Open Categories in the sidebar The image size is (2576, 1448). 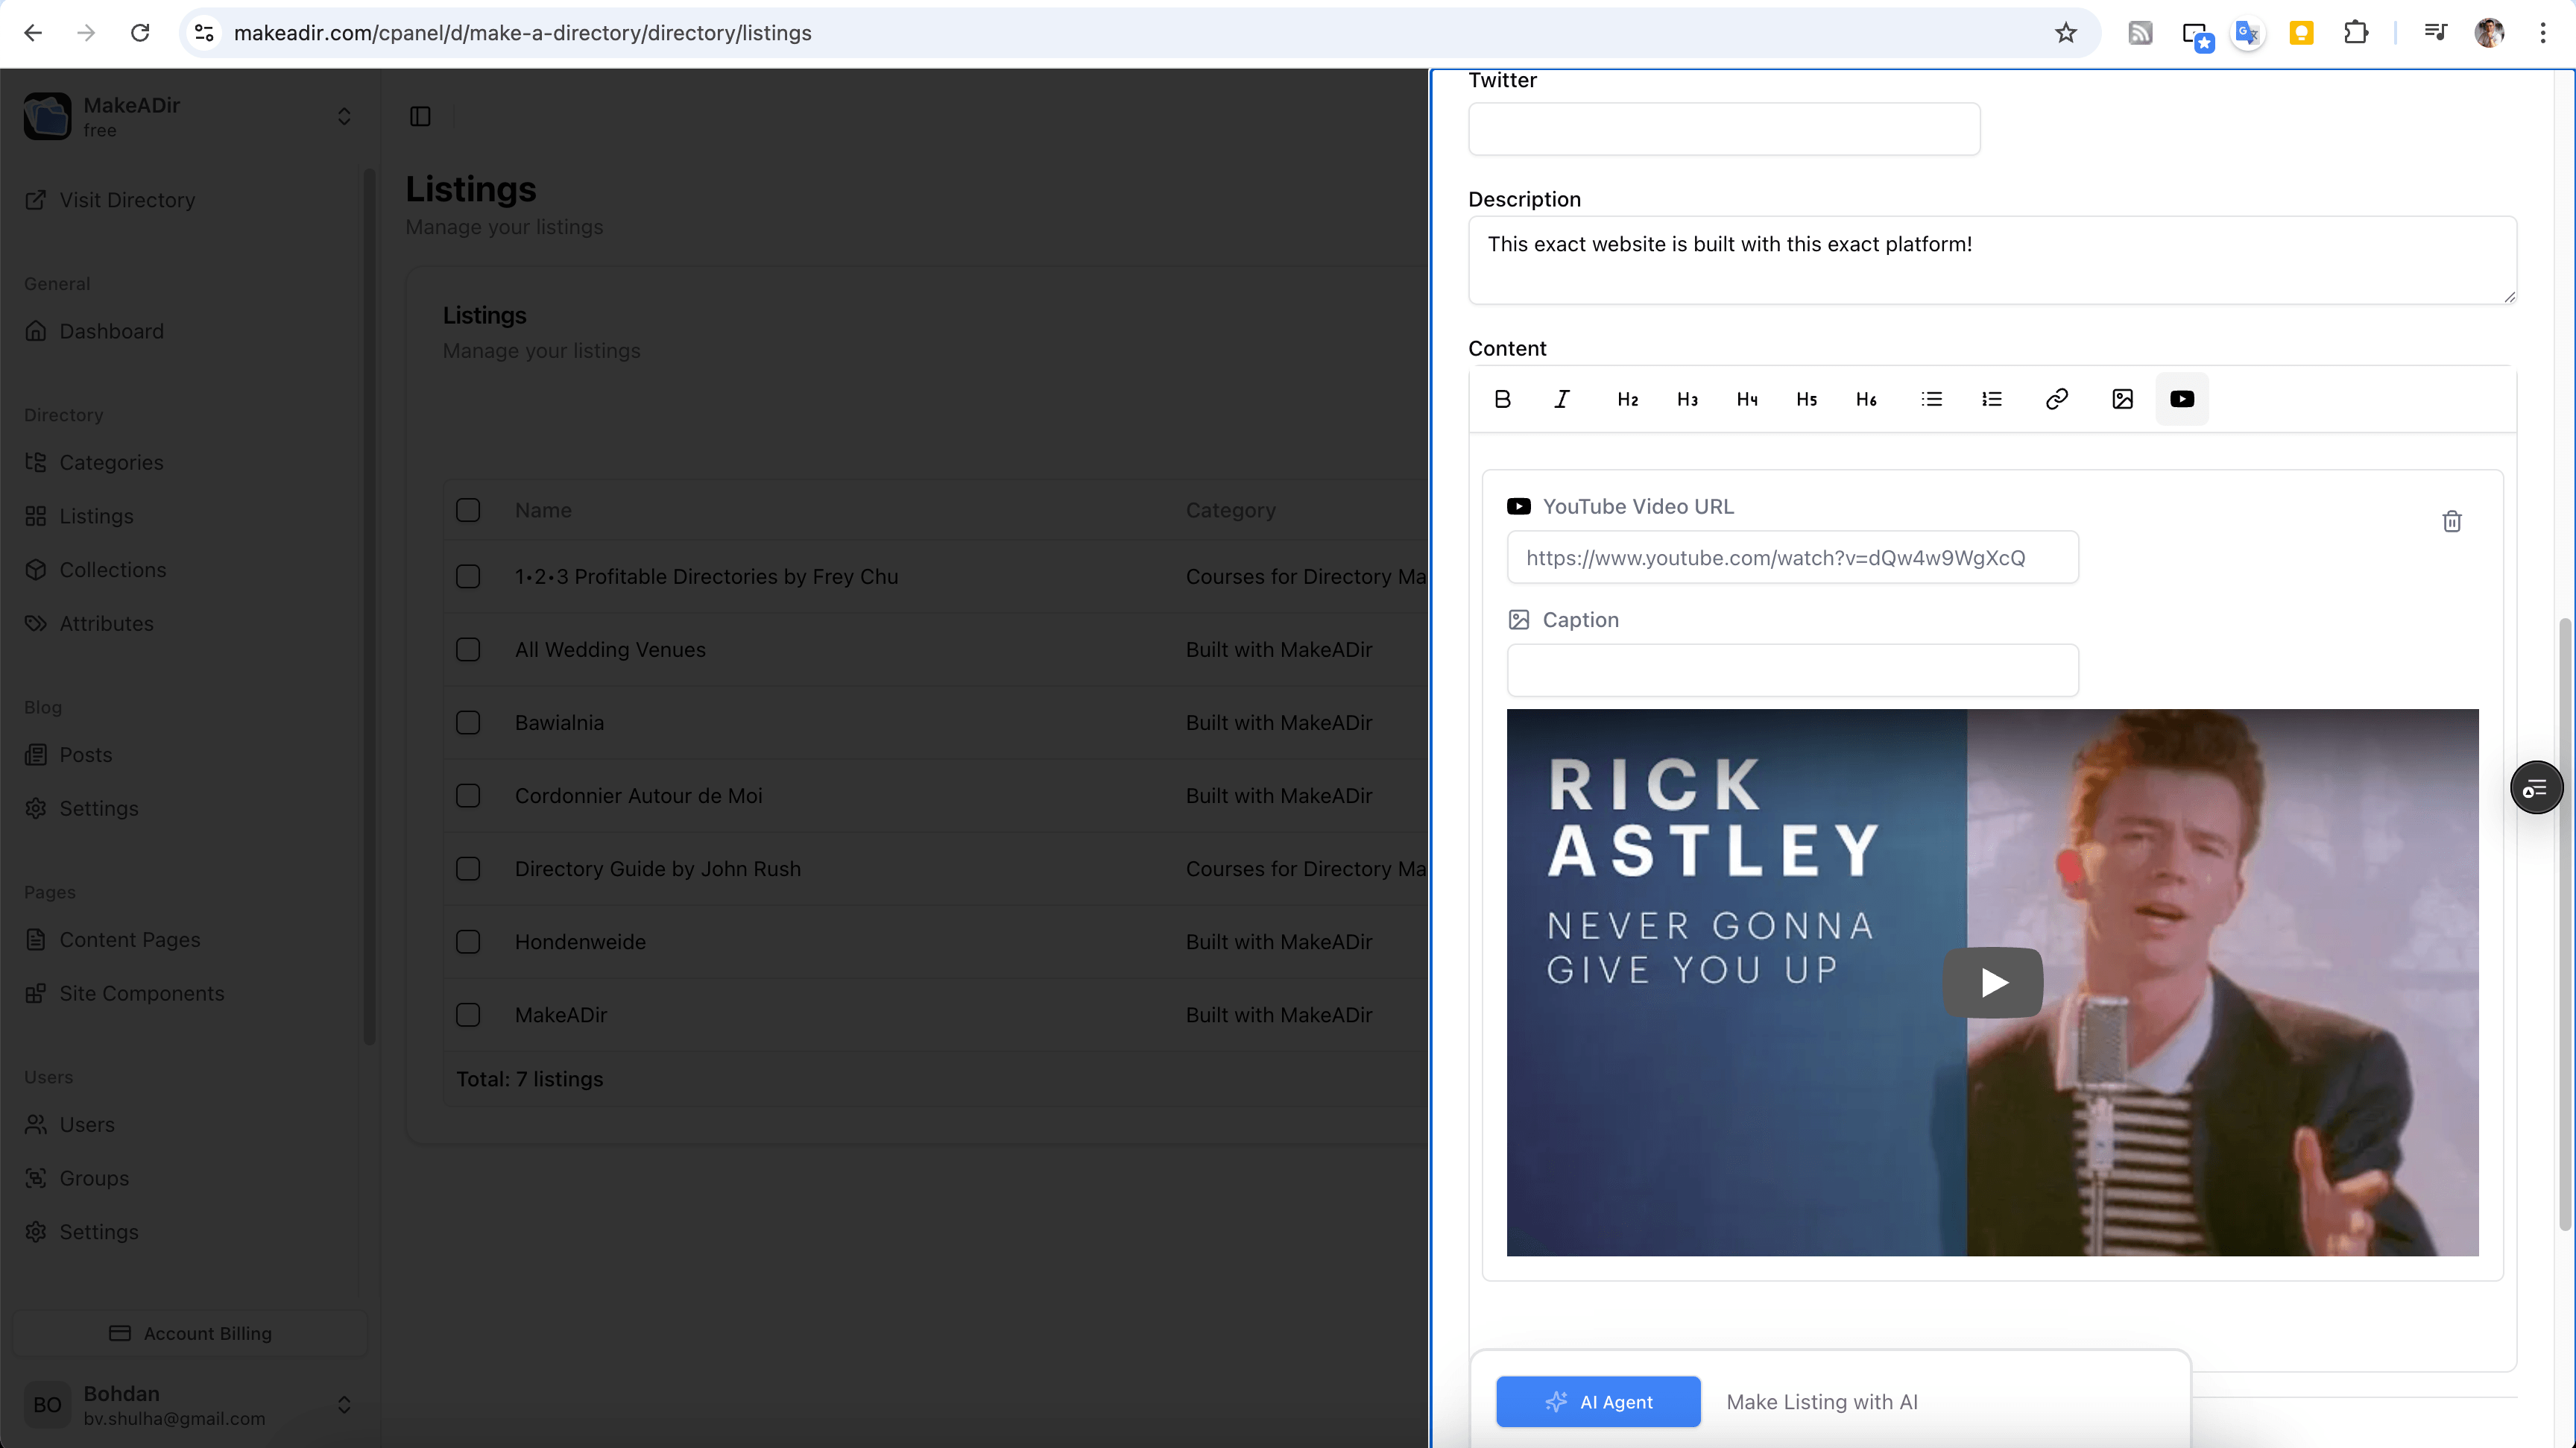[x=111, y=462]
